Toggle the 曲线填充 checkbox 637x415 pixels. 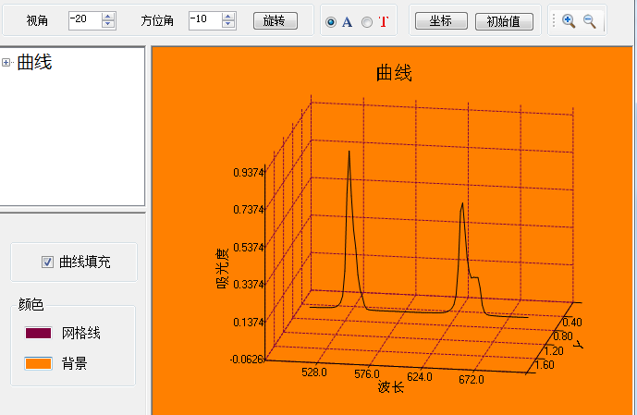(x=48, y=262)
